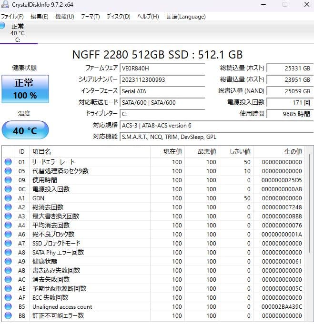Click raw value 000002BA439C in Unaligned access row
Viewport: 314px width, 324px height.
[x=282, y=306]
